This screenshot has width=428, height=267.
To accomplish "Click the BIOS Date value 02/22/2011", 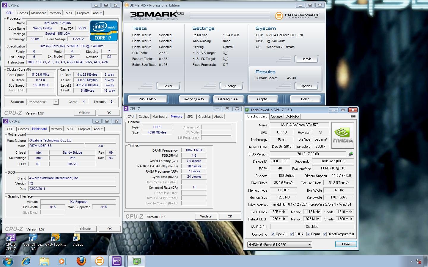I will click(x=72, y=189).
